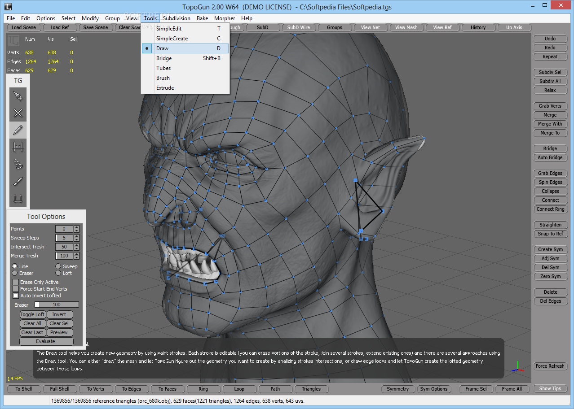The image size is (574, 409).
Task: Open the Morpher menu
Action: coord(225,18)
